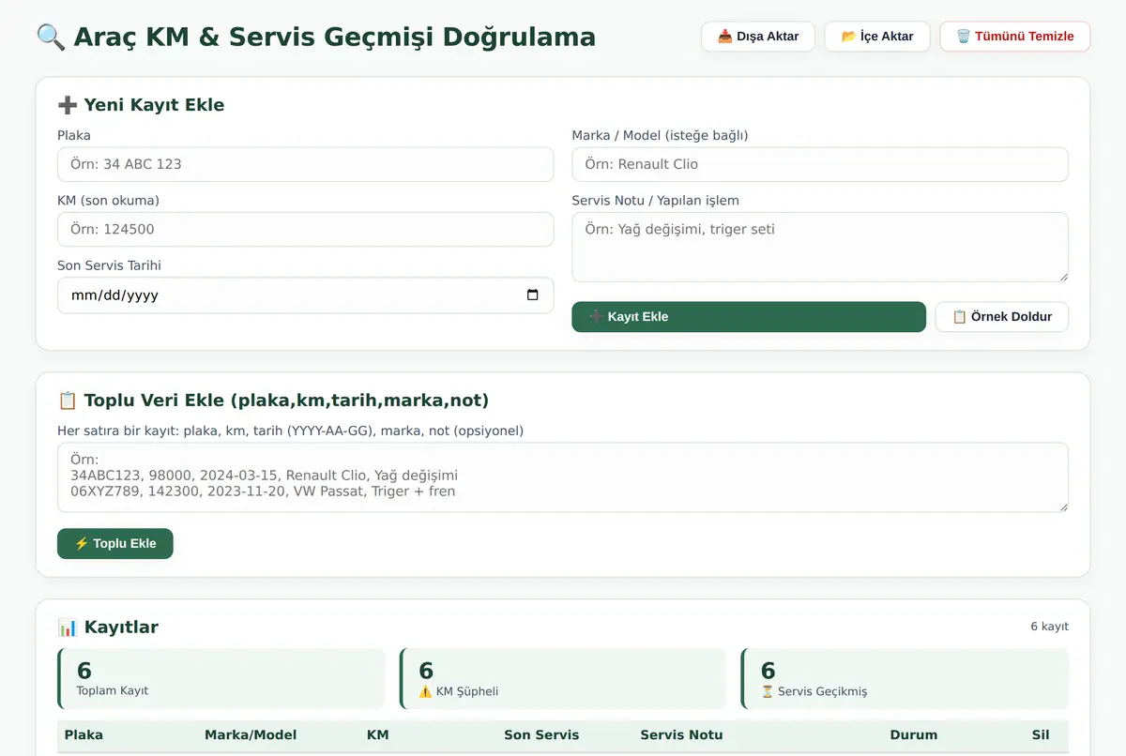Click the Son Servis column header
Image resolution: width=1126 pixels, height=756 pixels.
coord(541,734)
